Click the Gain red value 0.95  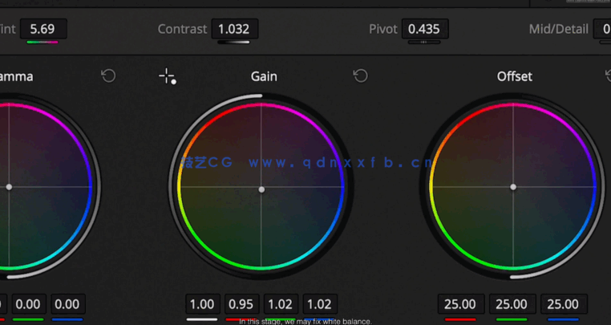pyautogui.click(x=241, y=304)
